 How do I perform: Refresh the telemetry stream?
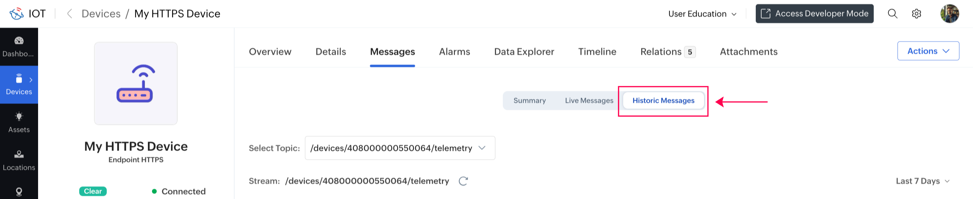pyautogui.click(x=463, y=181)
